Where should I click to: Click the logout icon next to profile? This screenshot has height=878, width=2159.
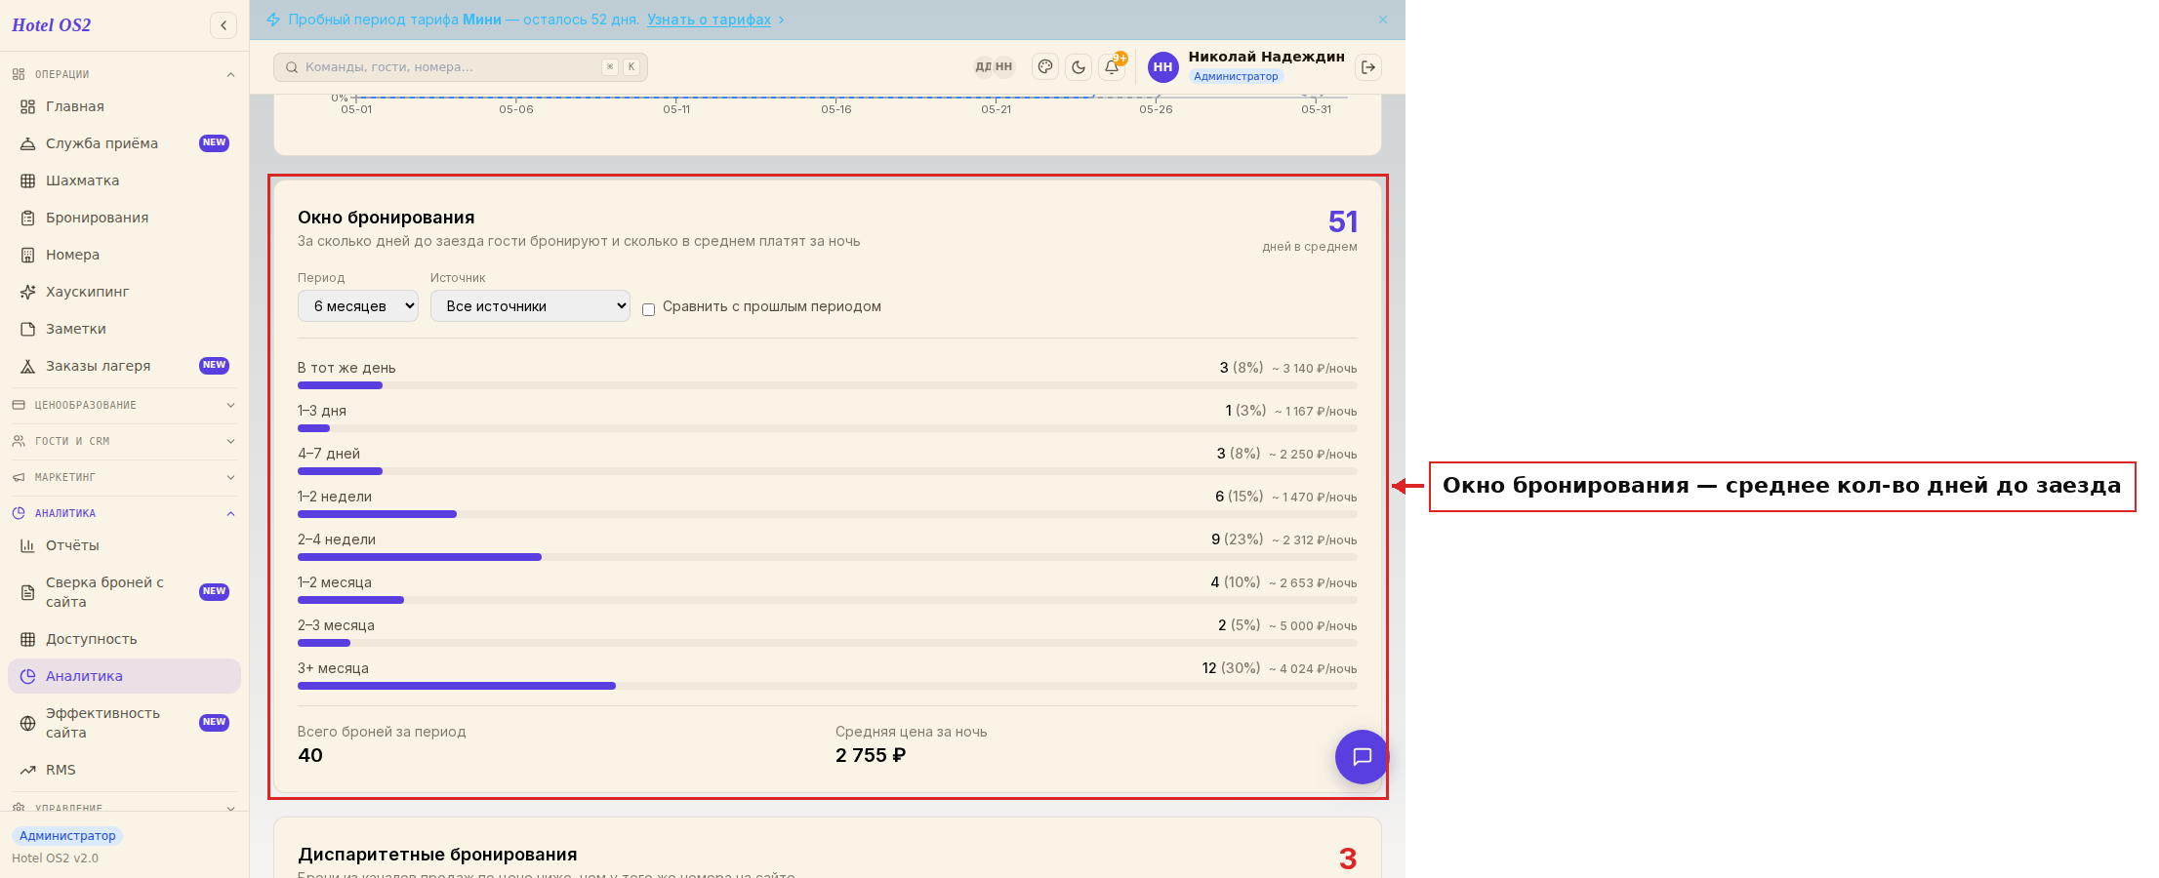[x=1368, y=67]
